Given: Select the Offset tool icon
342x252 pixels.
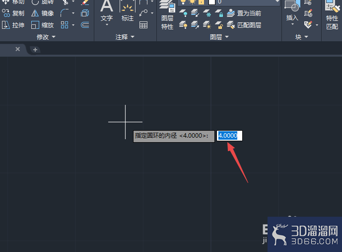Looking at the screenshot, I should 85,25.
